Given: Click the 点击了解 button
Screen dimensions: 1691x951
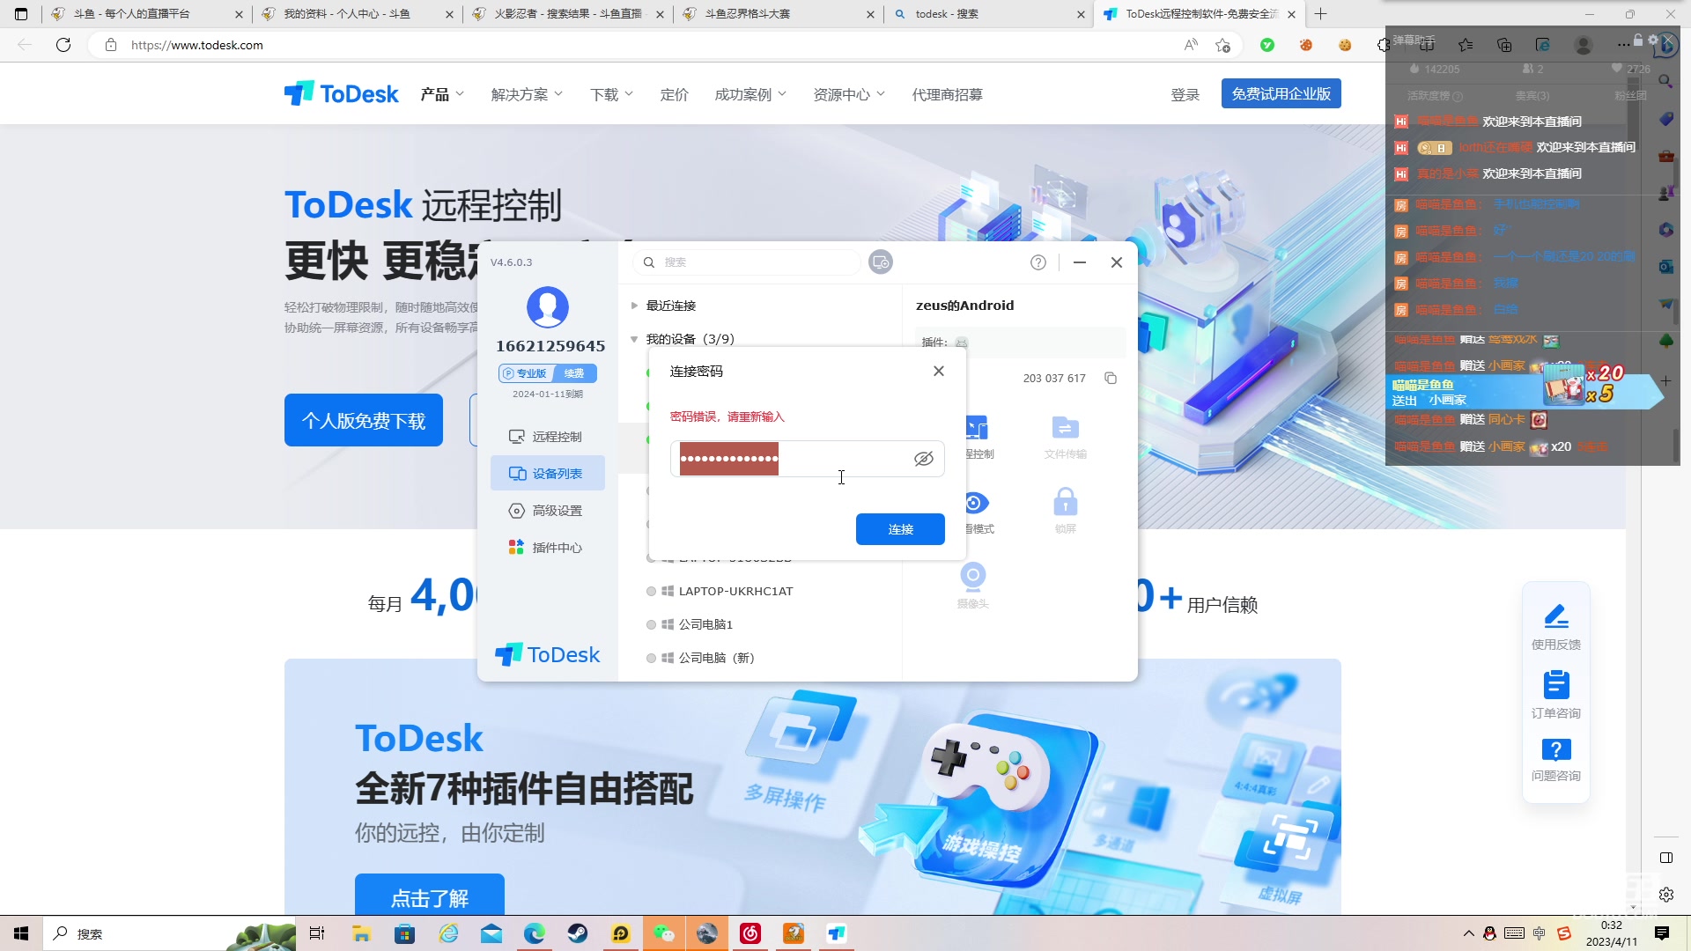Looking at the screenshot, I should click(430, 896).
